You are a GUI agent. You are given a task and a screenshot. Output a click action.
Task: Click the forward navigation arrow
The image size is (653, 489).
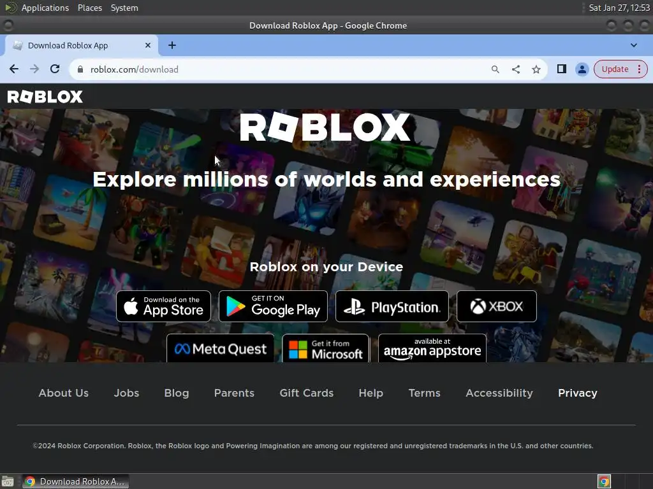[34, 69]
